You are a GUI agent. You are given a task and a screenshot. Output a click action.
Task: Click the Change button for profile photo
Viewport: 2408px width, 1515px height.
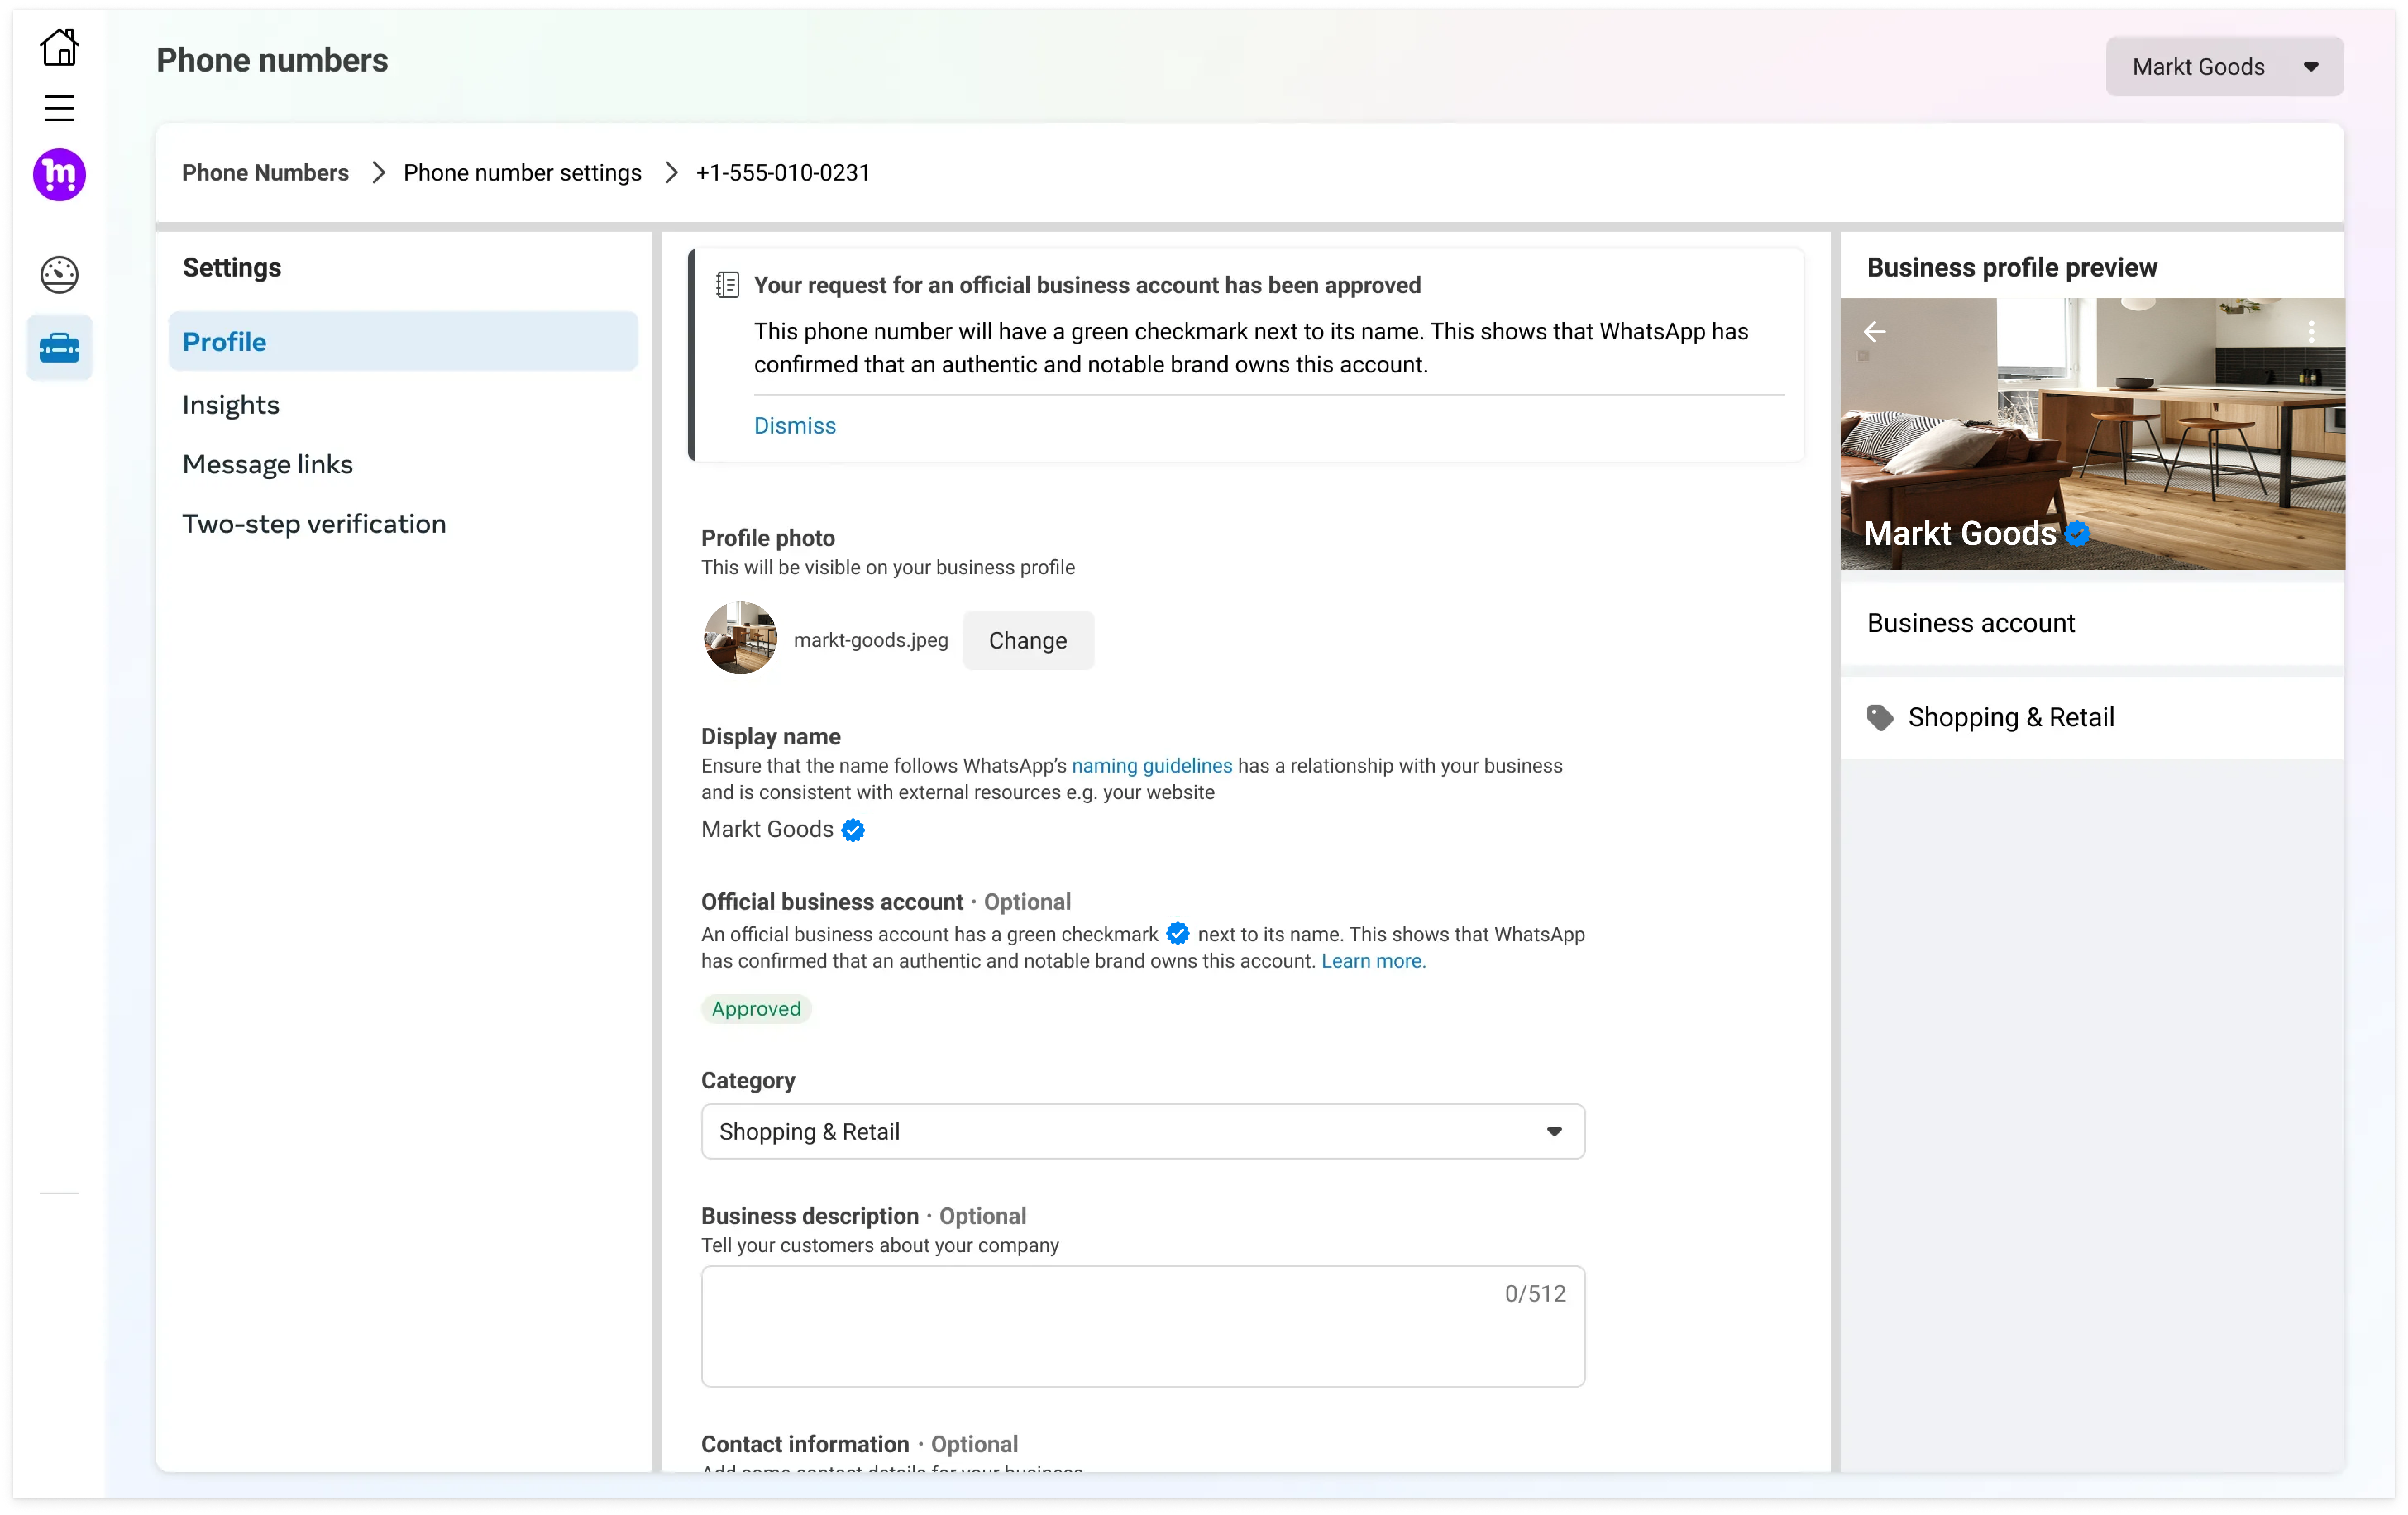click(x=1028, y=640)
